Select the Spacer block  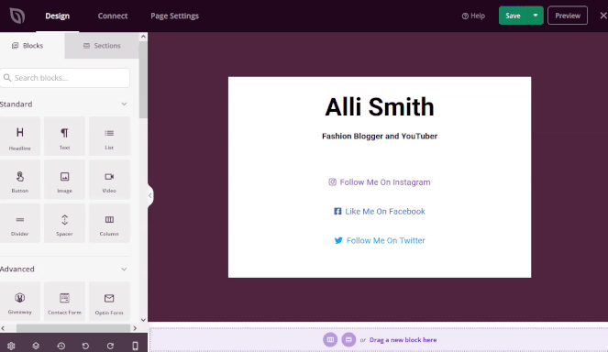coord(64,223)
